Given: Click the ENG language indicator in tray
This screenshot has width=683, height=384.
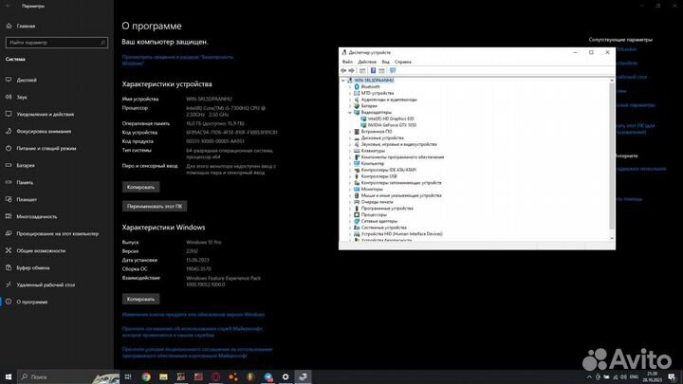Looking at the screenshot, I should coord(634,377).
